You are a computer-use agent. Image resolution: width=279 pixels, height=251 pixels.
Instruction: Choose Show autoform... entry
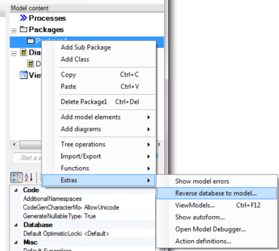coord(217,217)
